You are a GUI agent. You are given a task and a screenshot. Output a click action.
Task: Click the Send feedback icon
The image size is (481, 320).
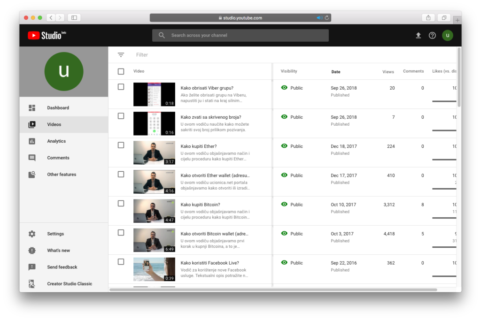[x=32, y=267]
